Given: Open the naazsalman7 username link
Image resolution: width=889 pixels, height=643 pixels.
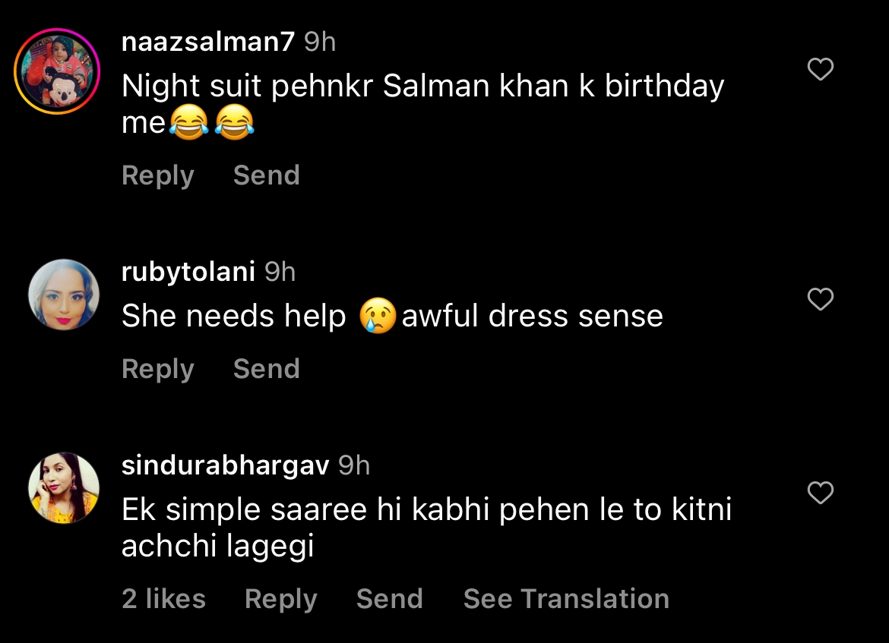Looking at the screenshot, I should (207, 43).
